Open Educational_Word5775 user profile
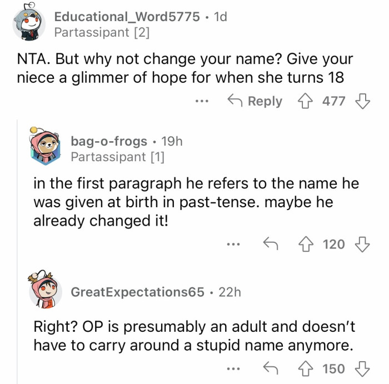 point(127,17)
